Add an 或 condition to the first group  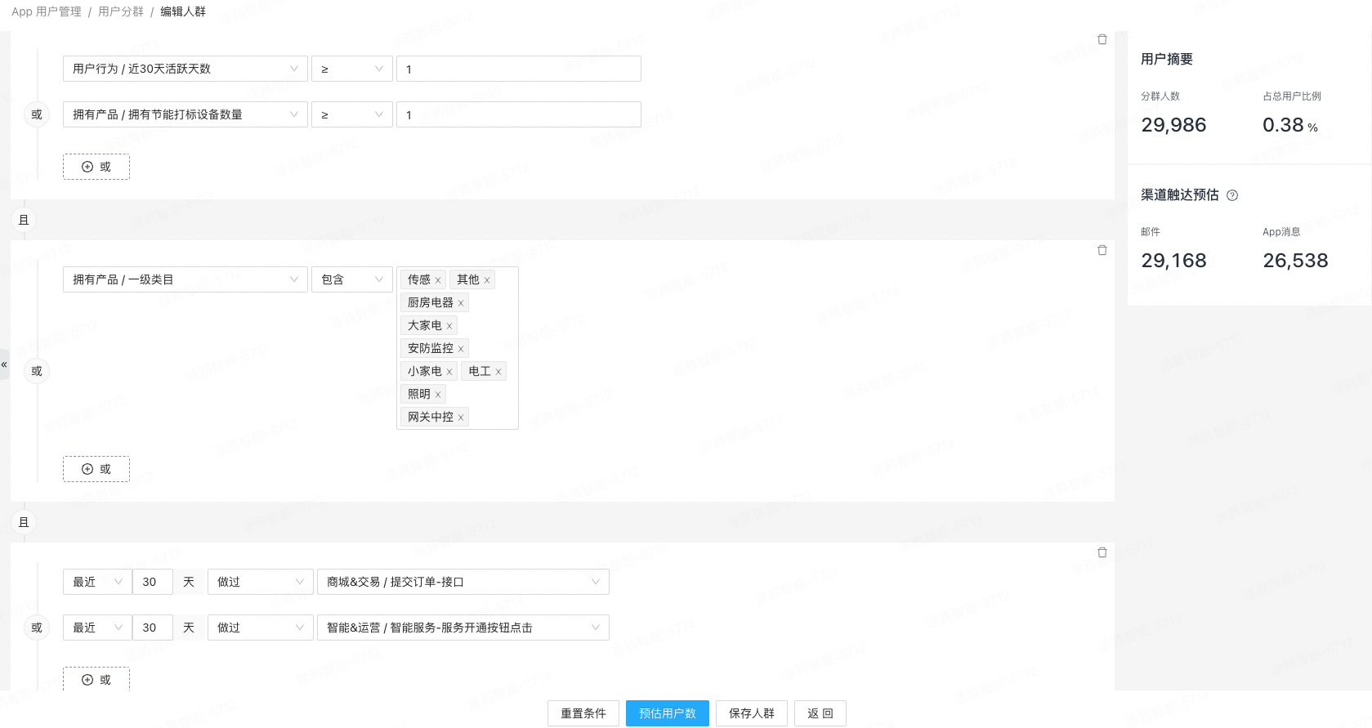coord(96,167)
